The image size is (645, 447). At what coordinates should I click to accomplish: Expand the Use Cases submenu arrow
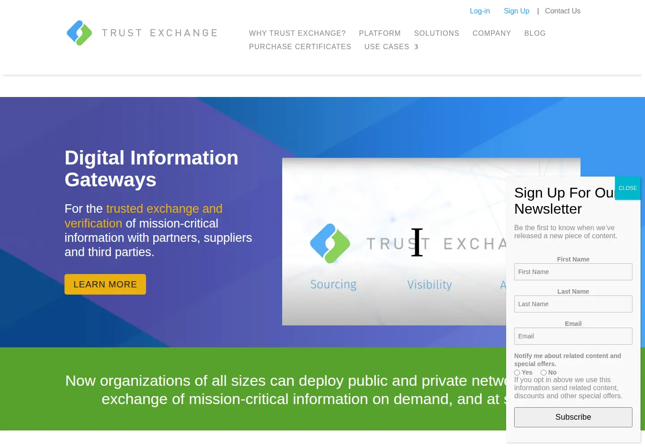(416, 47)
